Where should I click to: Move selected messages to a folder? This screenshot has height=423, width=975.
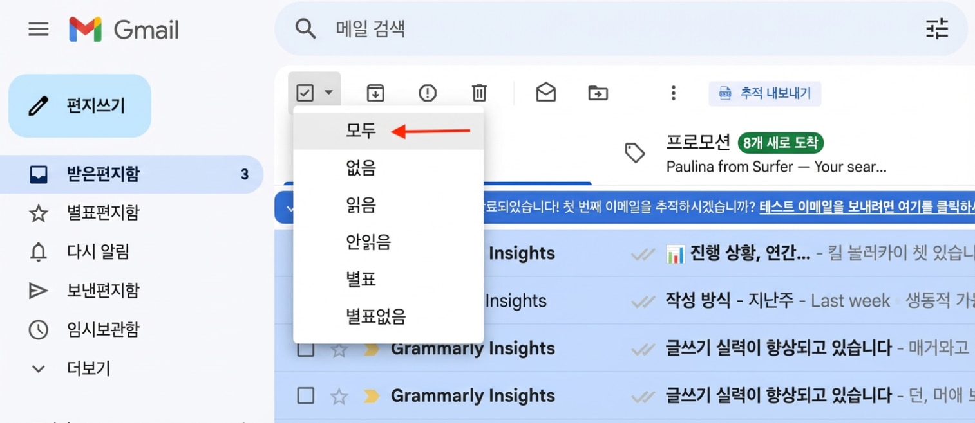(597, 93)
